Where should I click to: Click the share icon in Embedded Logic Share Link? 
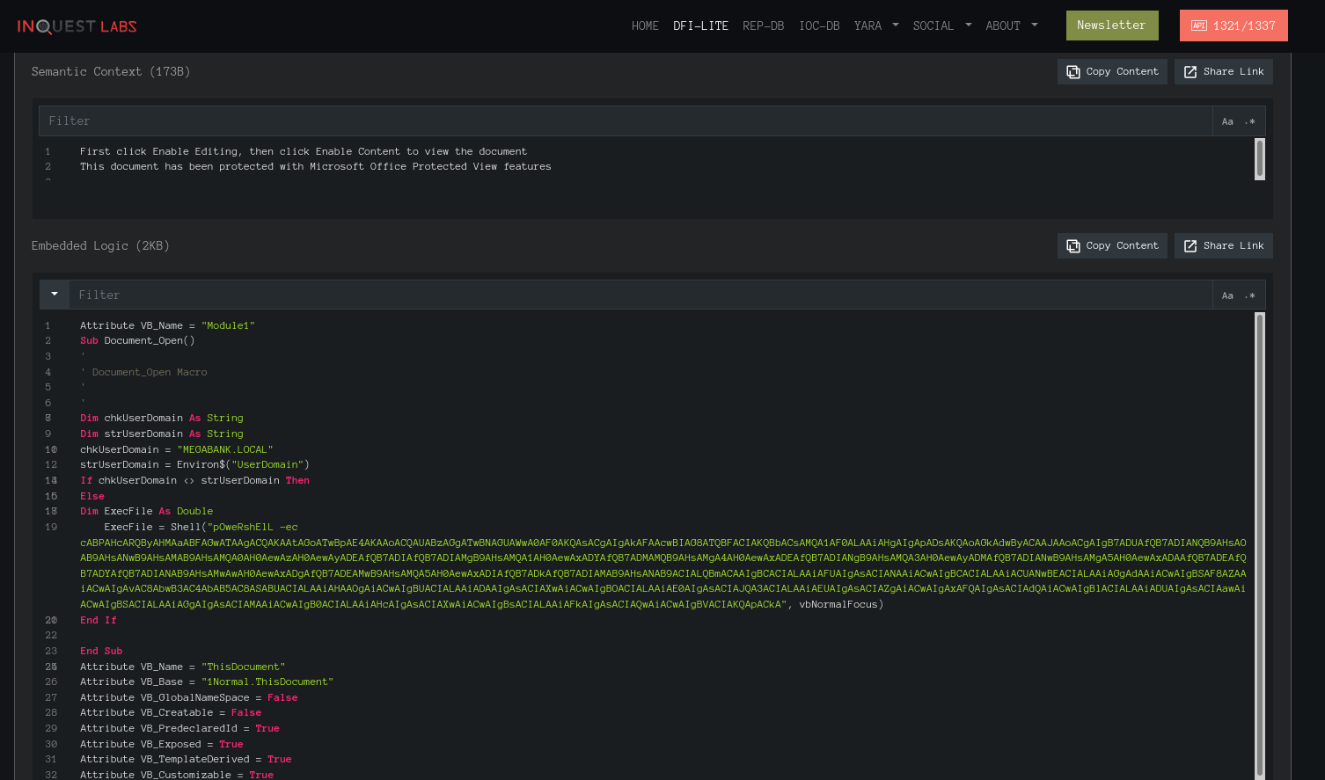(1190, 246)
